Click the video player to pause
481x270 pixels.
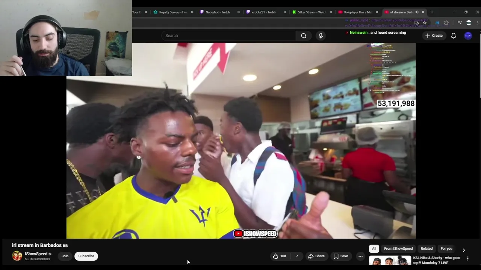point(241,141)
